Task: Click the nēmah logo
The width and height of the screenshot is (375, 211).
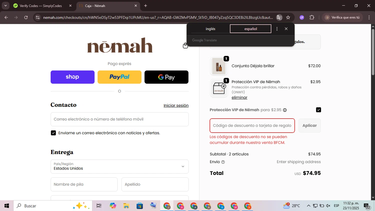Action: pos(120,45)
